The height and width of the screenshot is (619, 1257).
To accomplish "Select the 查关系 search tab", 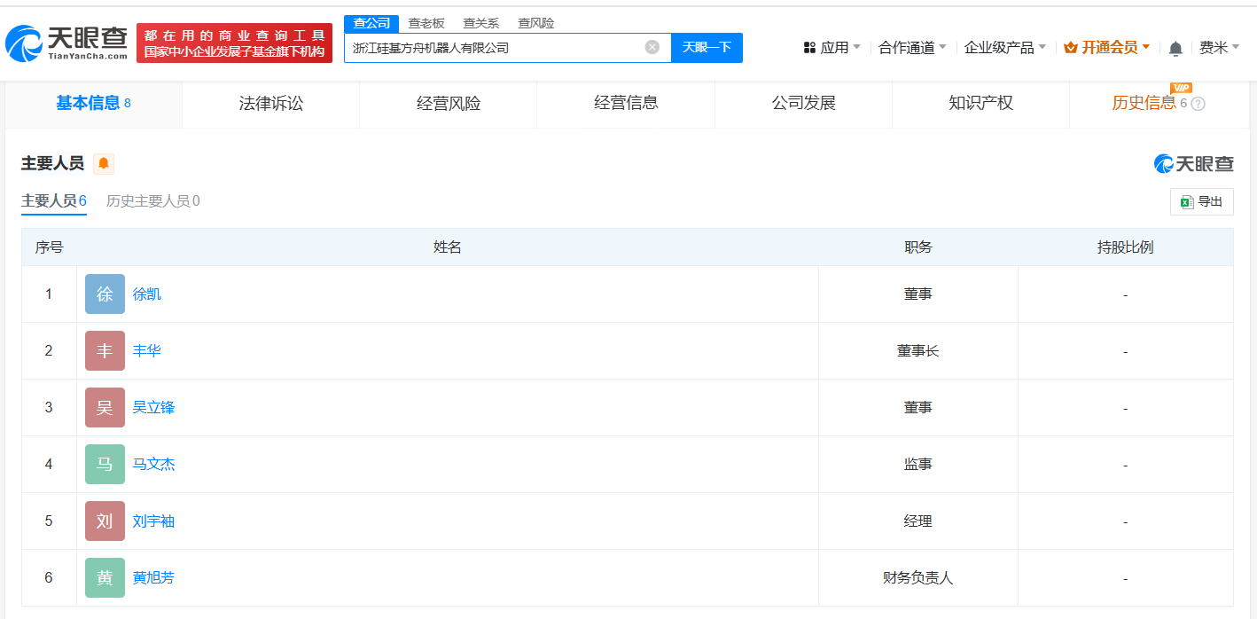I will pyautogui.click(x=481, y=23).
